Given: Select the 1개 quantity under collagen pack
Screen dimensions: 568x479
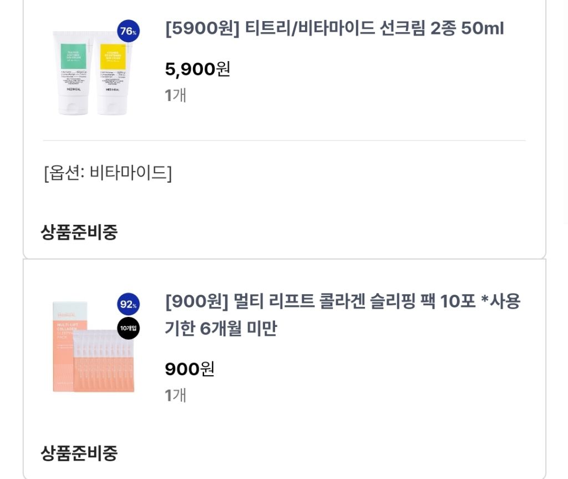Looking at the screenshot, I should (175, 395).
